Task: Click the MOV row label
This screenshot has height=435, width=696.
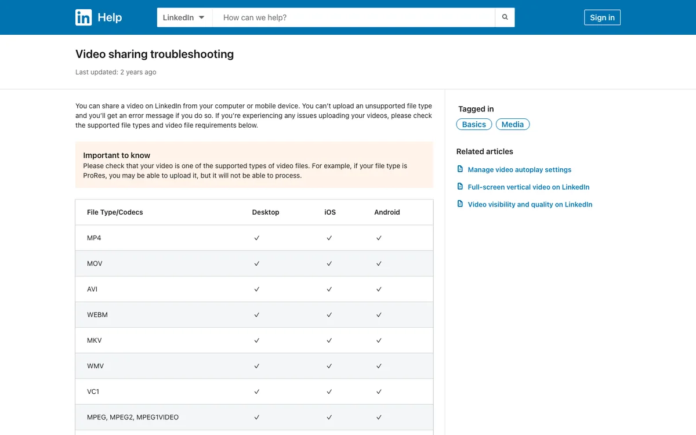Action: point(95,263)
